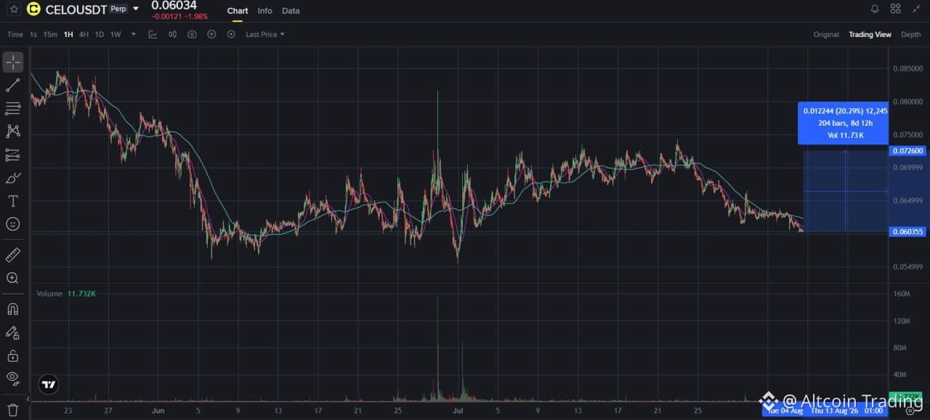Image resolution: width=930 pixels, height=420 pixels.
Task: Click the 0.085000 price axis label
Action: point(907,69)
